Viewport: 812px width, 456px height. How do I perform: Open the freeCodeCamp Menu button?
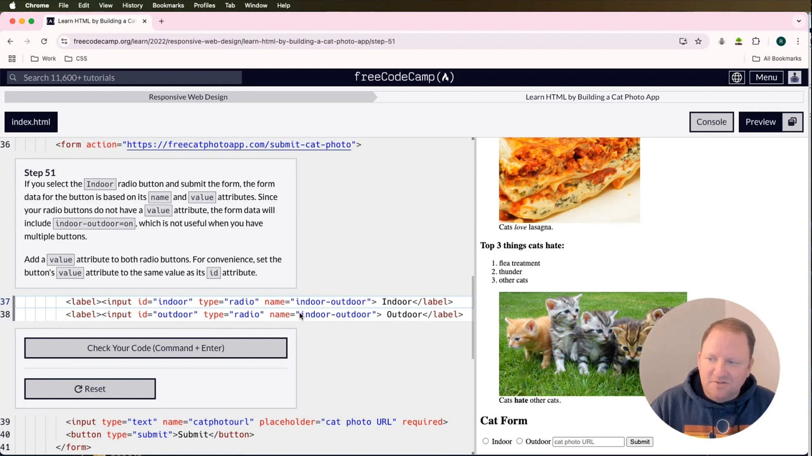click(766, 78)
